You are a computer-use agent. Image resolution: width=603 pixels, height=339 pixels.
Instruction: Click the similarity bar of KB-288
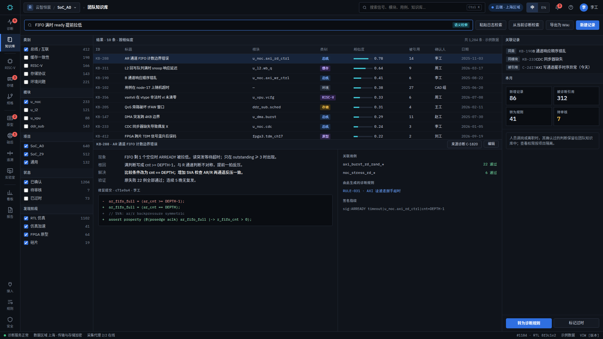[x=363, y=58]
